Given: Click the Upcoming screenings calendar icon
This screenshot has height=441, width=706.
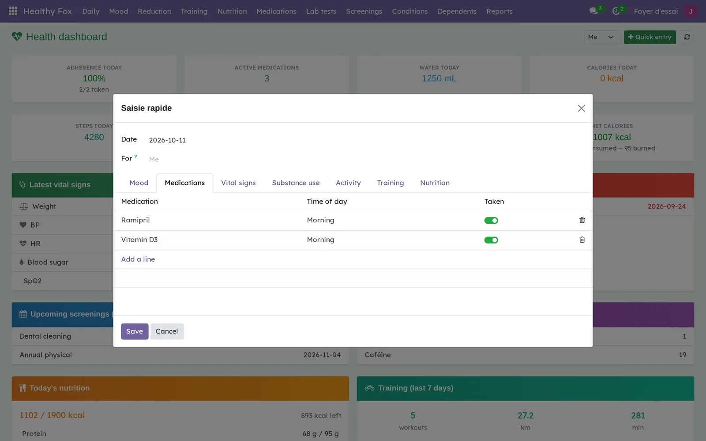Looking at the screenshot, I should point(23,314).
